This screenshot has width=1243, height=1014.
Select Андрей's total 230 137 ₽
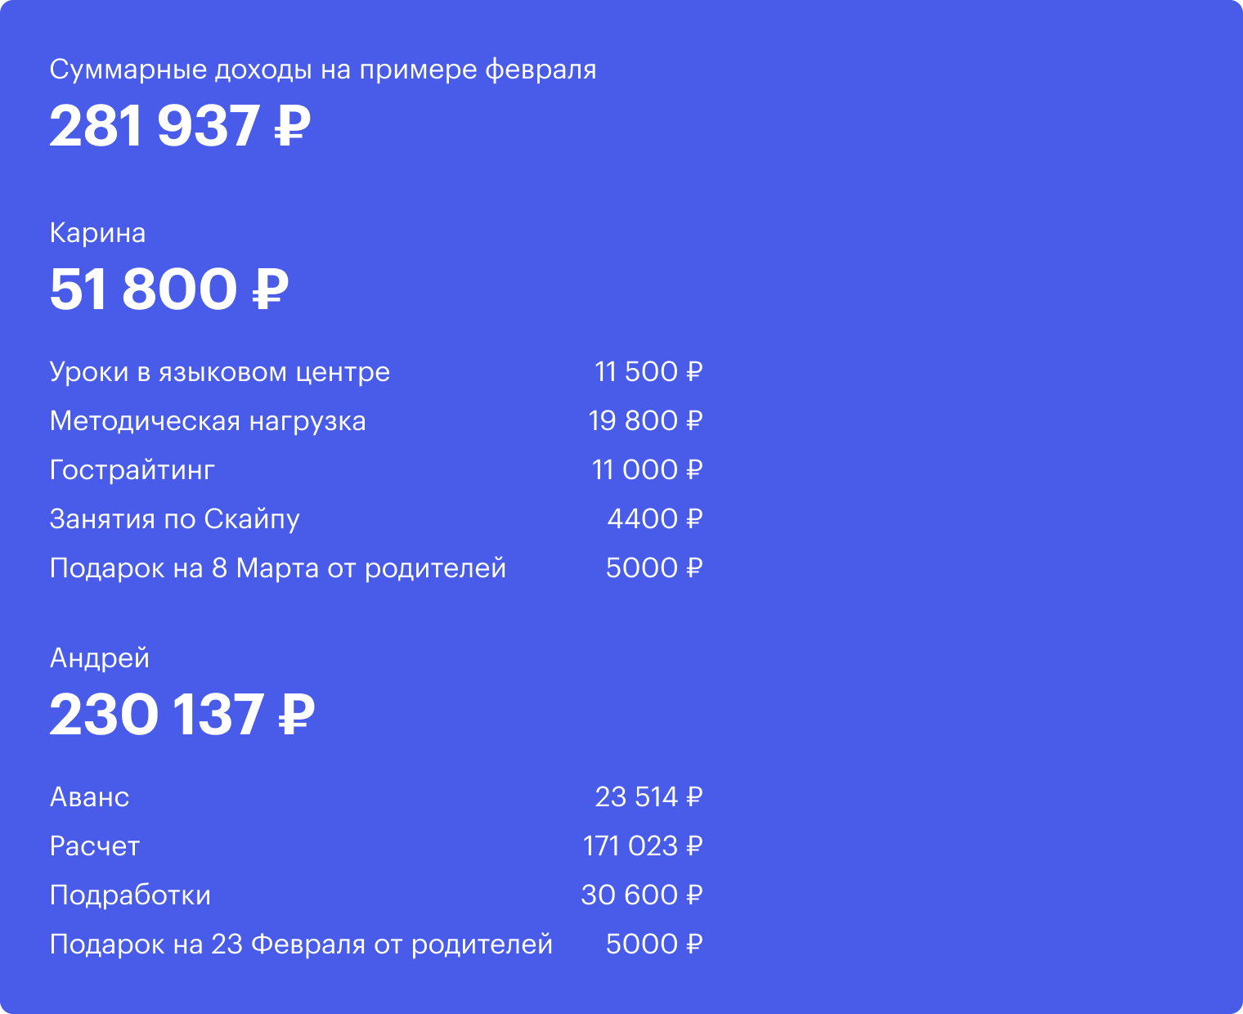pos(182,715)
